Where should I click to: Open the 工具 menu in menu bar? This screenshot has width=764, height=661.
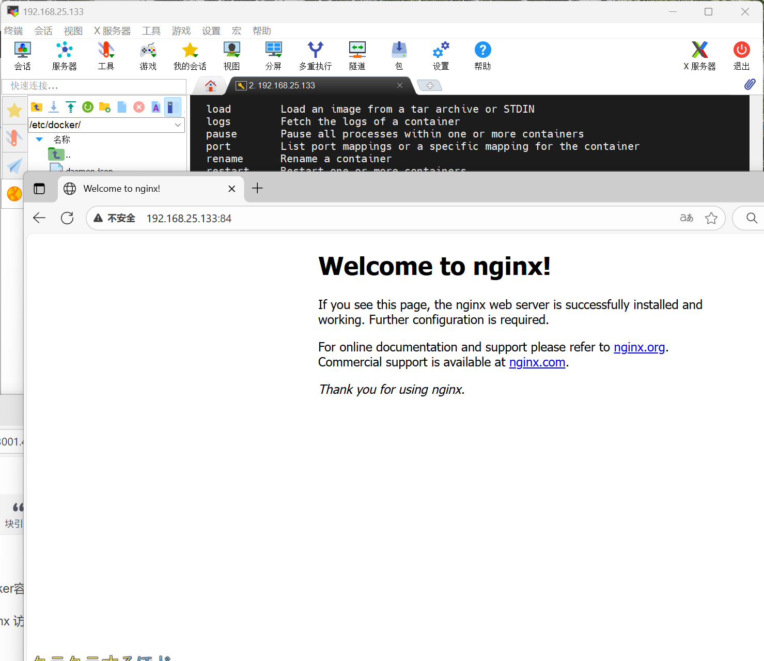(151, 31)
